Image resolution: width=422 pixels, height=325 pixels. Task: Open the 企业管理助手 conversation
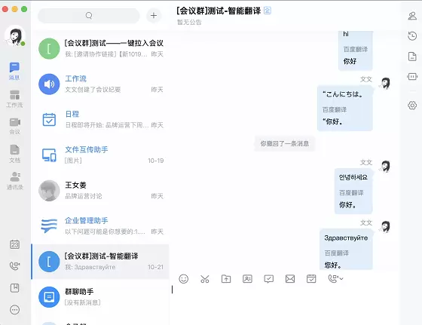[100, 226]
